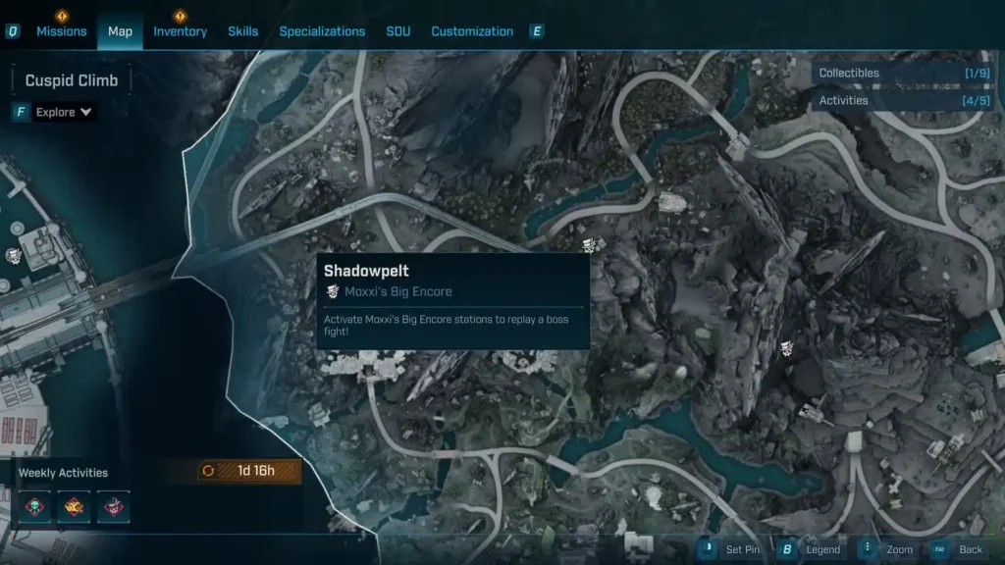Click the Set Pin button

click(x=742, y=549)
